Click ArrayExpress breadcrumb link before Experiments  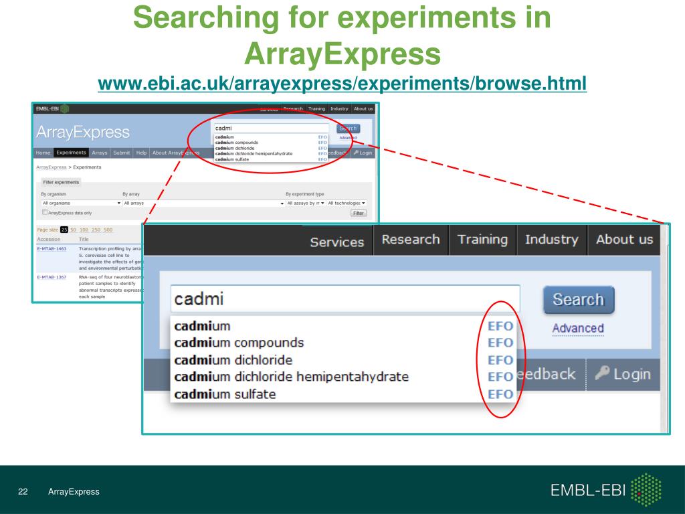51,167
